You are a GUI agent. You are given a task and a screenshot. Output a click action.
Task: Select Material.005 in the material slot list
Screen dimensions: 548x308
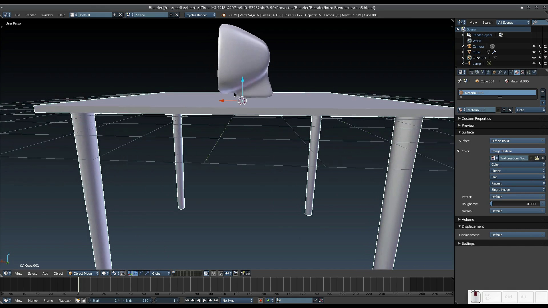pos(497,93)
